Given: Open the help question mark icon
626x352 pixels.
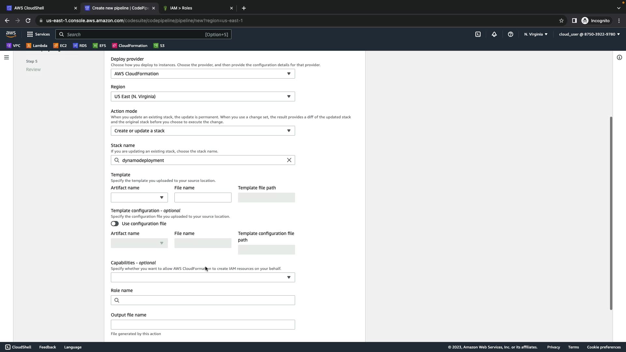Looking at the screenshot, I should [x=510, y=34].
